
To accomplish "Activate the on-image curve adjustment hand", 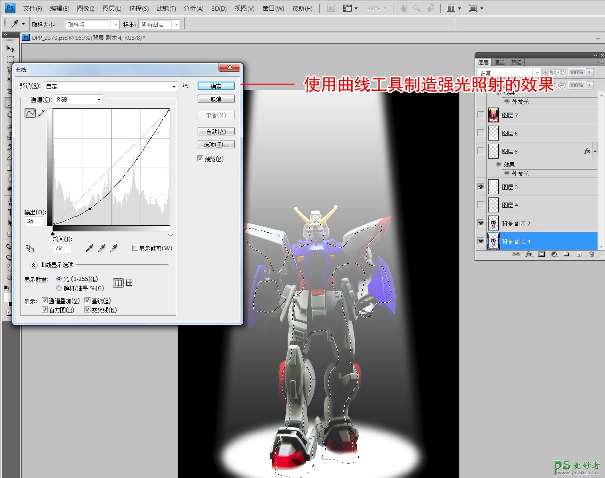I will (x=30, y=249).
